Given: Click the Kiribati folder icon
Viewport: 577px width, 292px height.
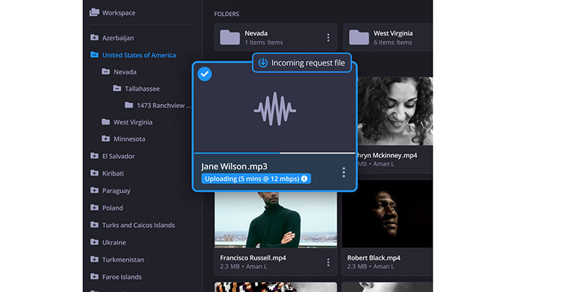Looking at the screenshot, I should 94,173.
